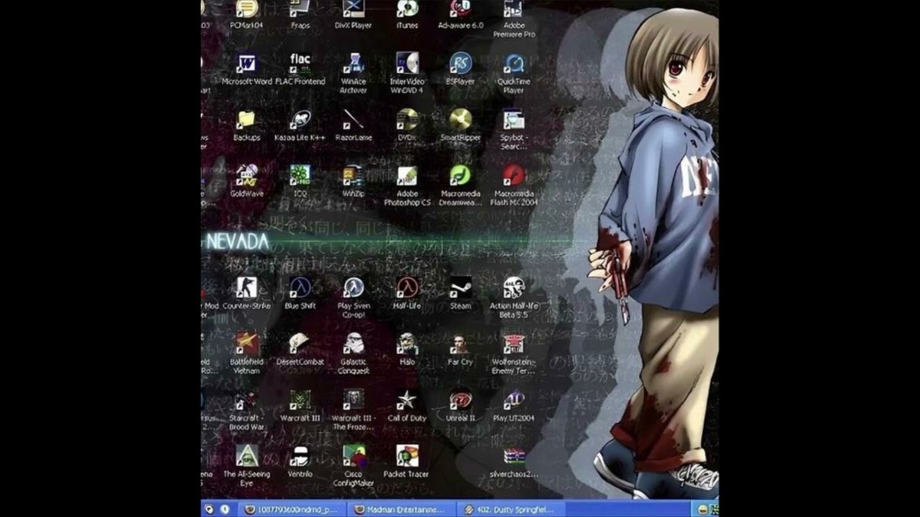Image resolution: width=920 pixels, height=517 pixels.
Task: Switch to the 1087793600mdmd_p taskbar window
Action: (x=291, y=509)
